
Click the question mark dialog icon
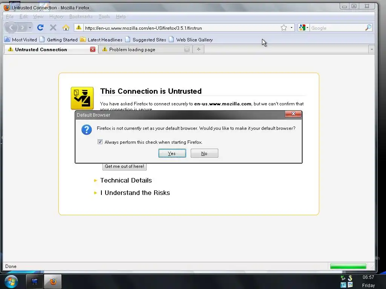coord(87,129)
